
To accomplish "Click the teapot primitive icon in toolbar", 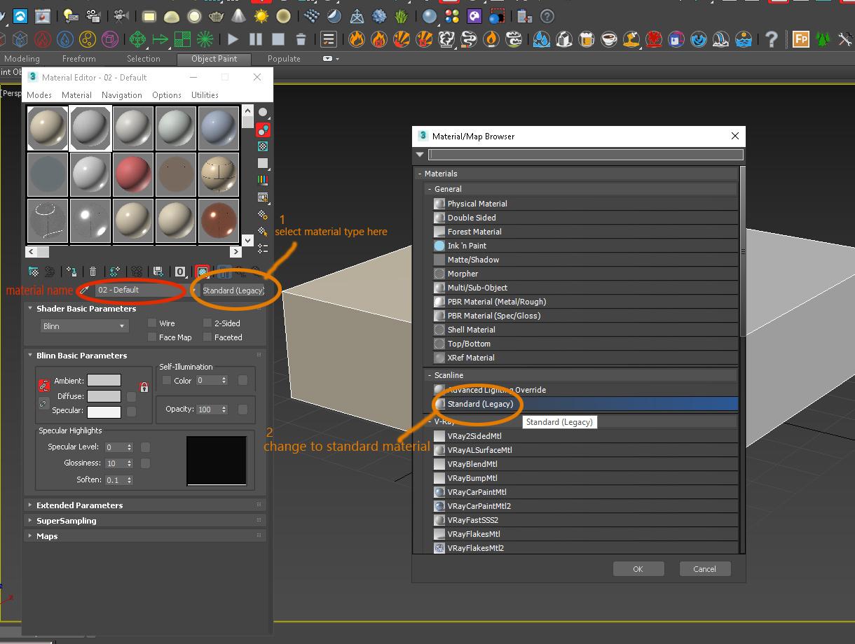I will [x=217, y=15].
